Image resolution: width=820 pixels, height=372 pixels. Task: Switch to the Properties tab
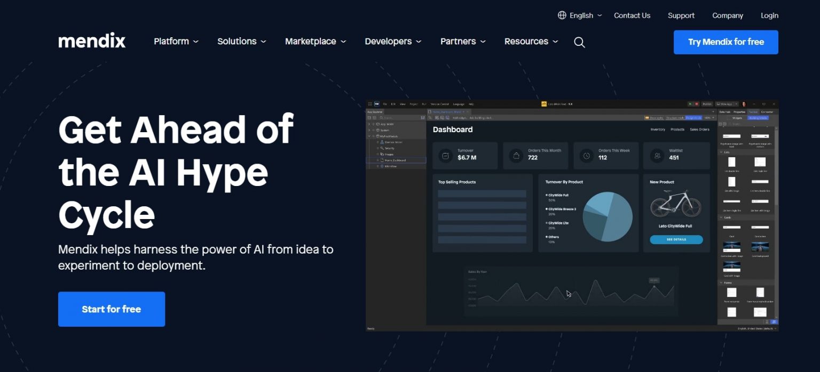739,112
